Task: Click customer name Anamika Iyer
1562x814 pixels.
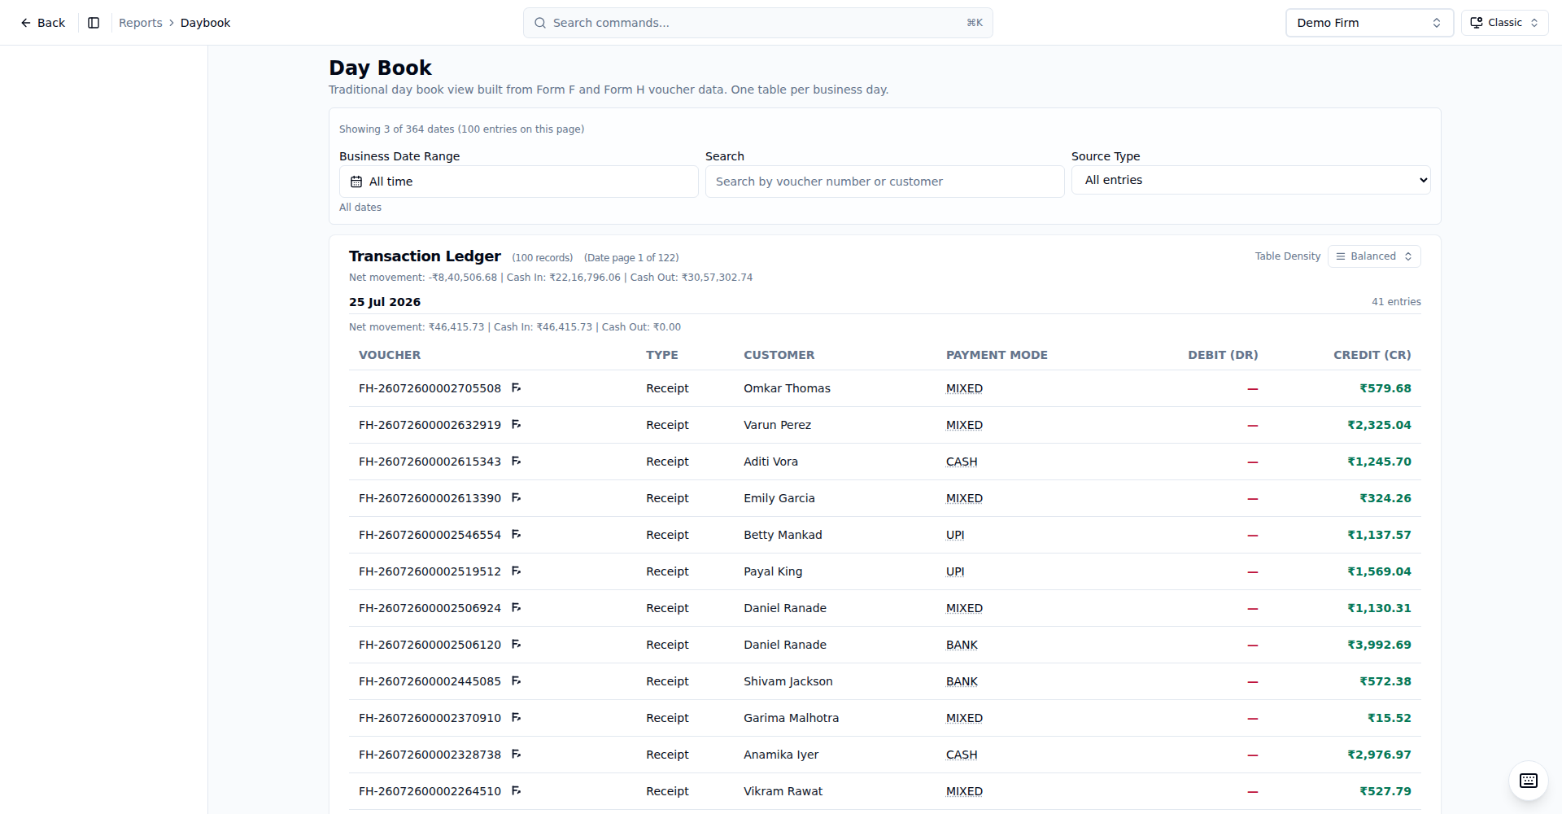Action: click(x=781, y=755)
